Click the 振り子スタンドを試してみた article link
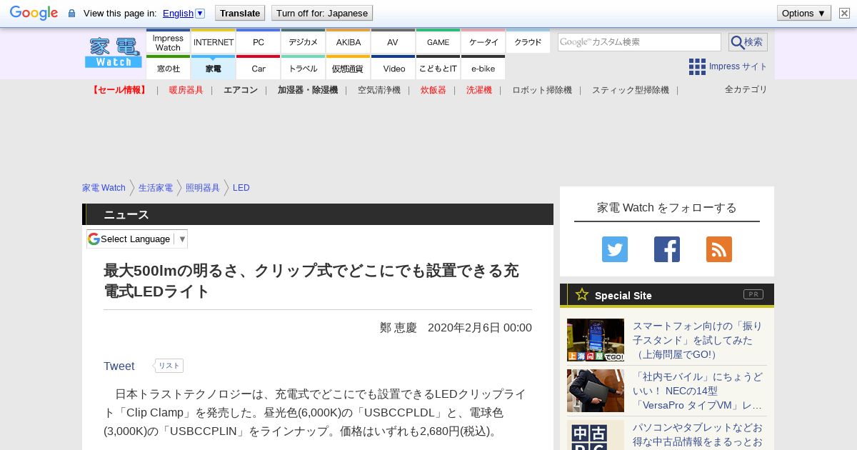 (x=698, y=340)
